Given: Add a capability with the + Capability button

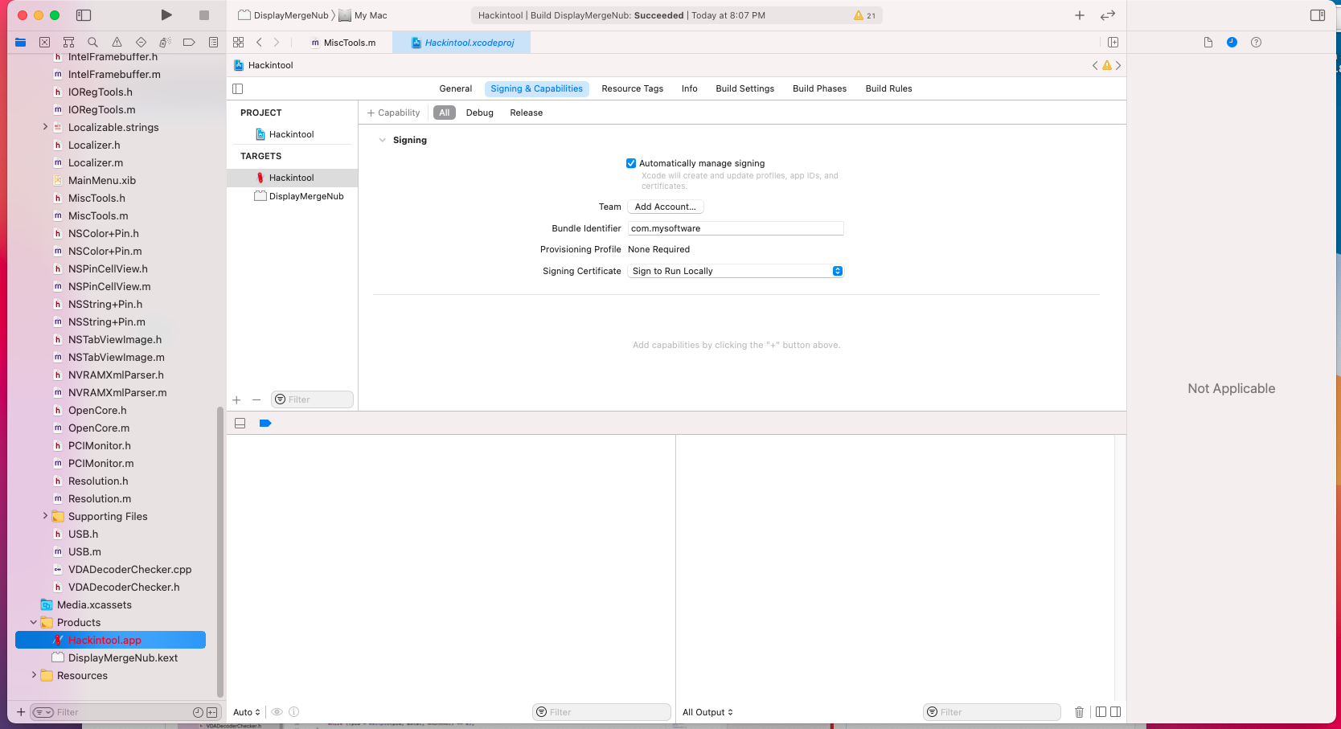Looking at the screenshot, I should [x=393, y=113].
